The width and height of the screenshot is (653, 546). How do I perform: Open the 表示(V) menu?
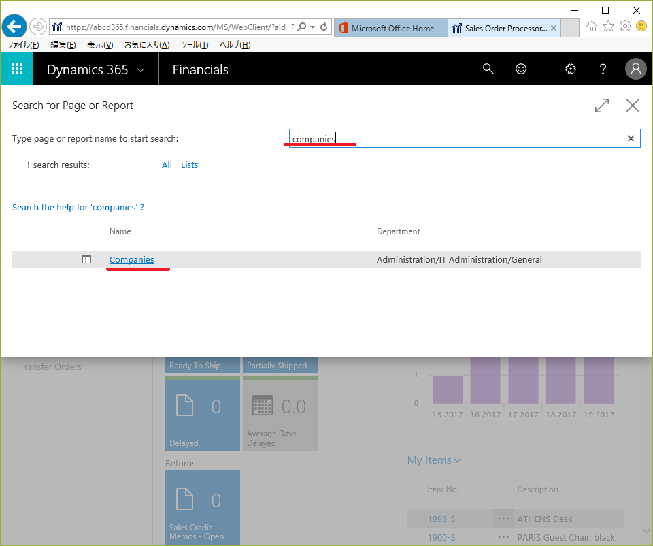pos(100,45)
